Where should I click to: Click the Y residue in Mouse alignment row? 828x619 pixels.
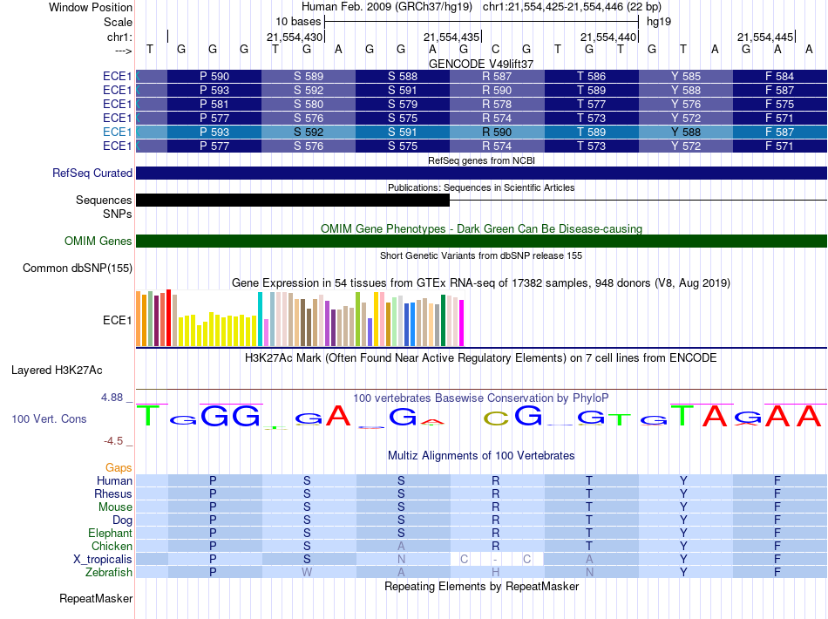683,507
